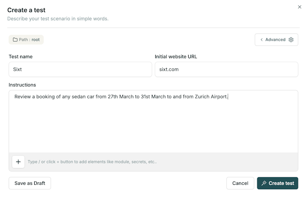This screenshot has height=197, width=307.
Task: Click the gear icon beside Advanced
Action: [291, 40]
